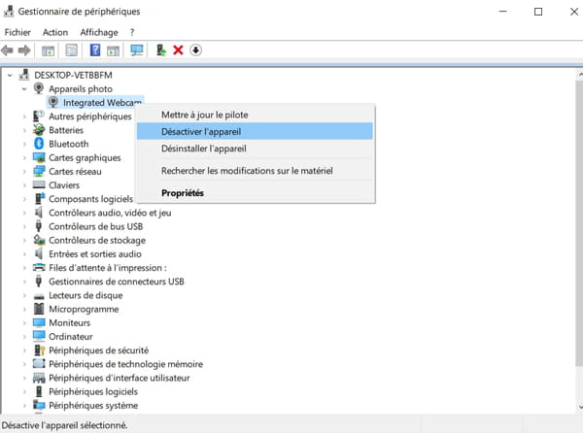This screenshot has height=433, width=583.
Task: Click the Appareils photo camera icon
Action: pyautogui.click(x=39, y=88)
